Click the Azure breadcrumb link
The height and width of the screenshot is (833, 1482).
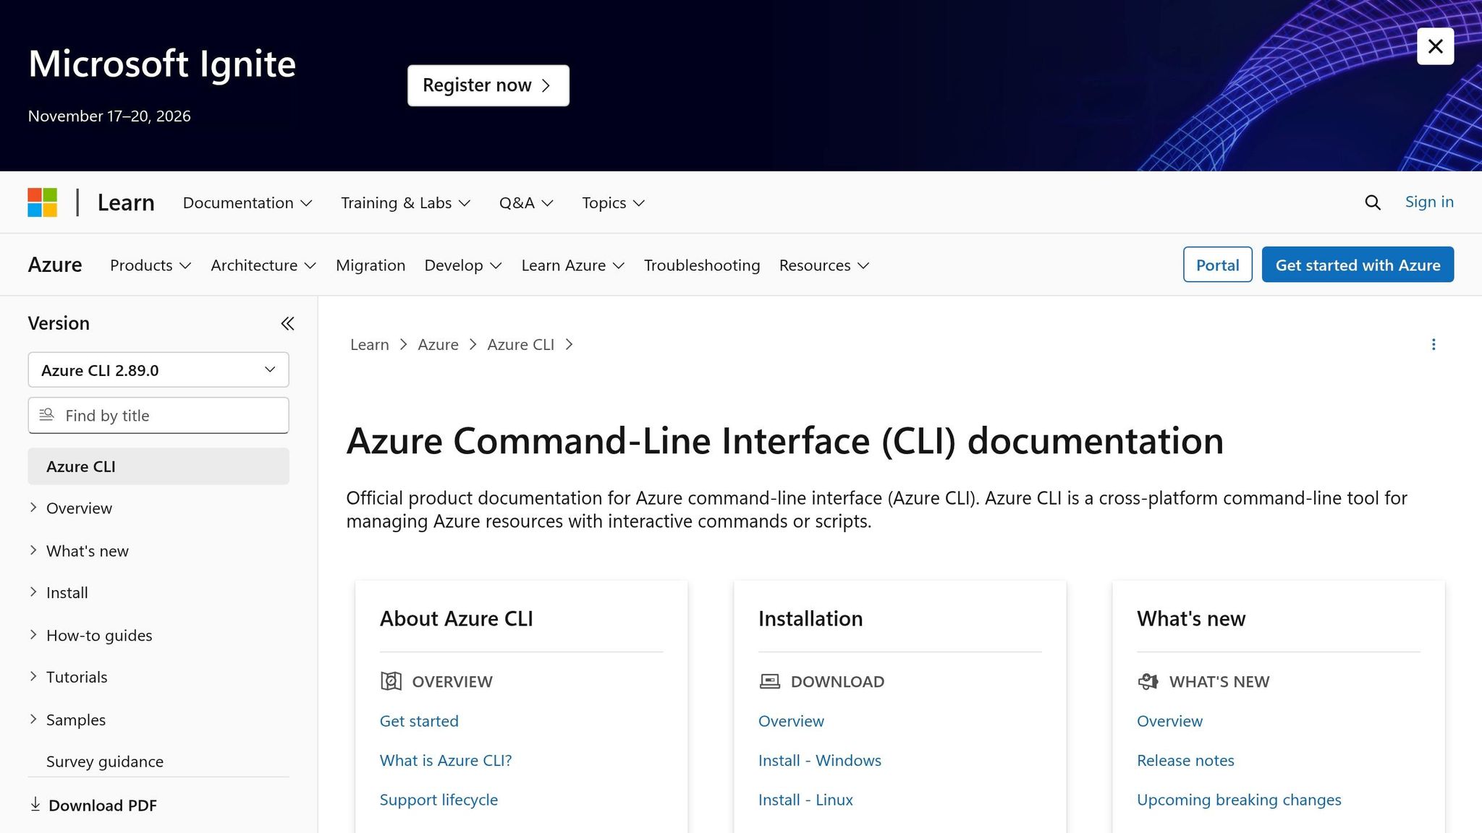point(438,345)
